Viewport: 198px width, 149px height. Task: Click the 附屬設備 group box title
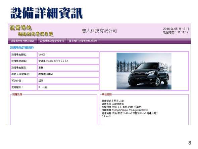[17, 95]
